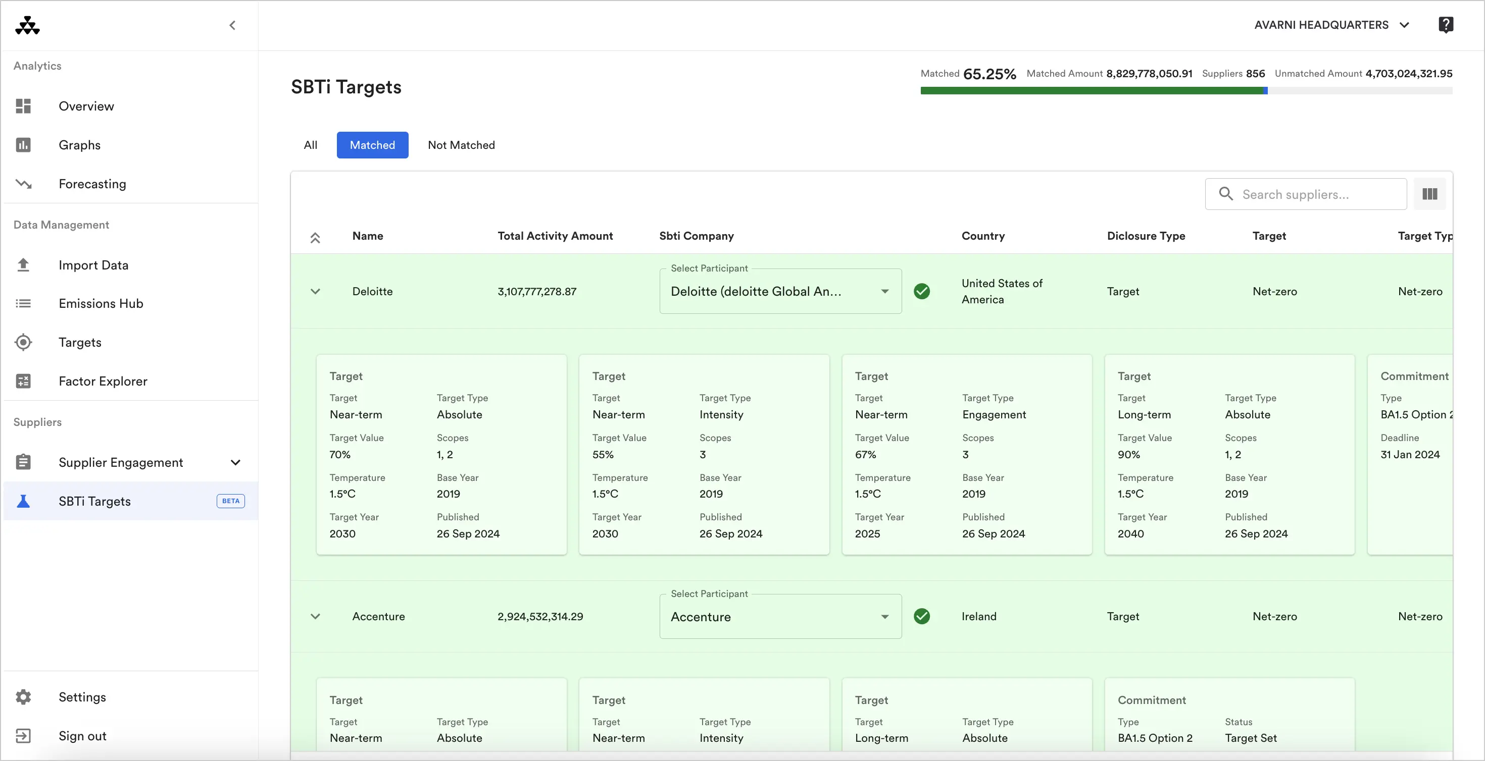1485x761 pixels.
Task: Click the Matched 65.25% value
Action: click(989, 74)
